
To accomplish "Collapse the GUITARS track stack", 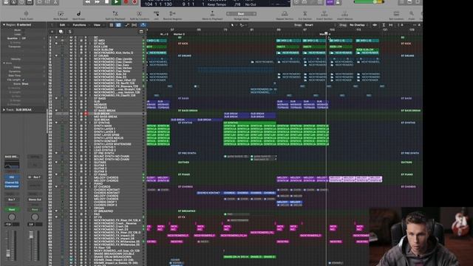I will (56, 163).
